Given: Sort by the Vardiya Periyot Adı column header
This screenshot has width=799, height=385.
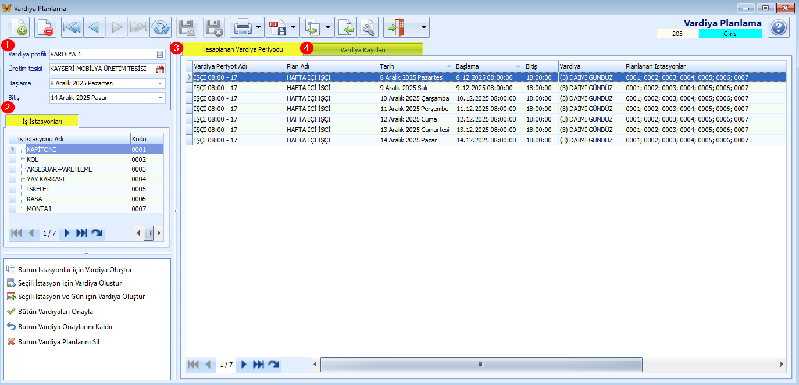Looking at the screenshot, I should pos(239,66).
